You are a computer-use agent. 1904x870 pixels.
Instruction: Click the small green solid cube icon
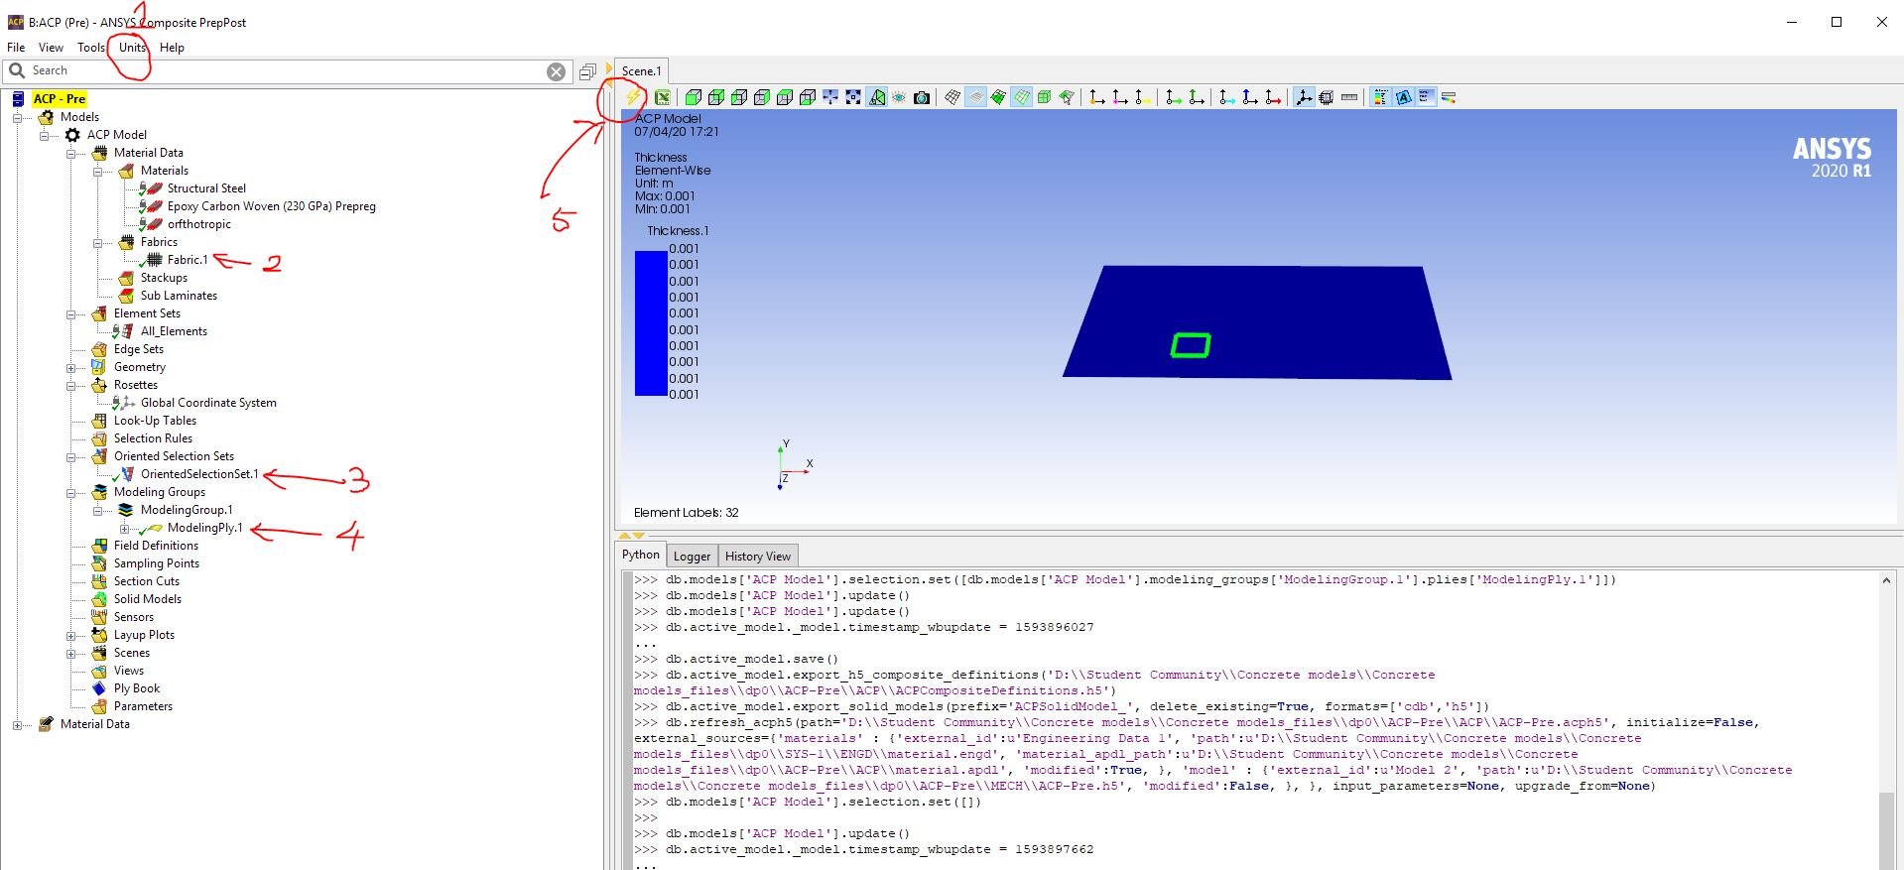1045,97
